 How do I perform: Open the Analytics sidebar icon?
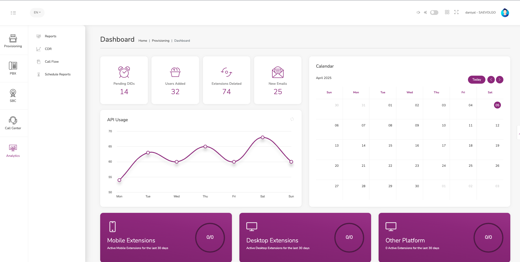tap(13, 151)
